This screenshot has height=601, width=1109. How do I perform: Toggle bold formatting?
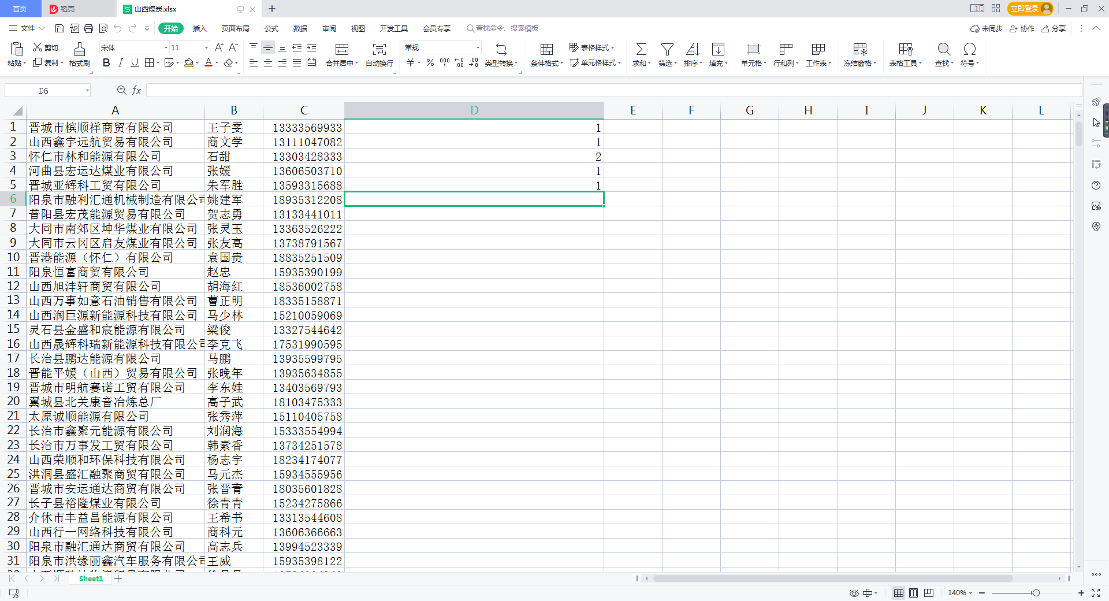coord(106,63)
